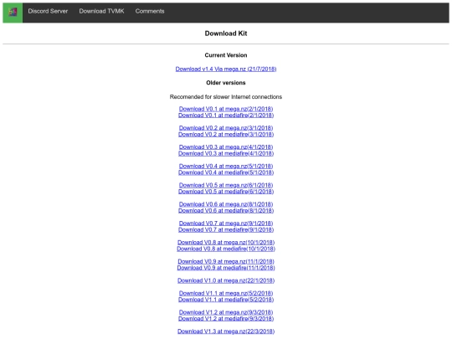
Task: Download V1.1 at mega.nz link
Action: (226, 293)
